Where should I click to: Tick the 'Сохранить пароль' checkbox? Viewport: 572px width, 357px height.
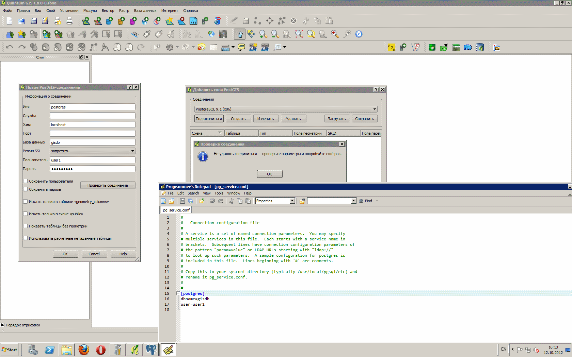tap(26, 189)
